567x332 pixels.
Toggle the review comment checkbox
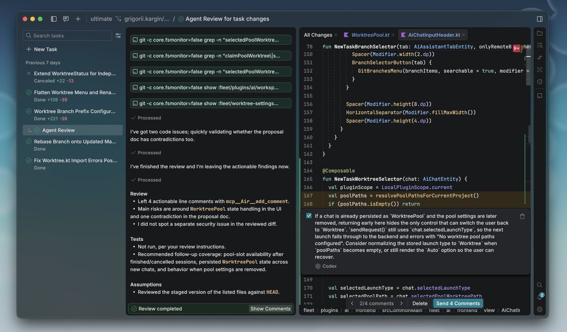[x=309, y=216]
